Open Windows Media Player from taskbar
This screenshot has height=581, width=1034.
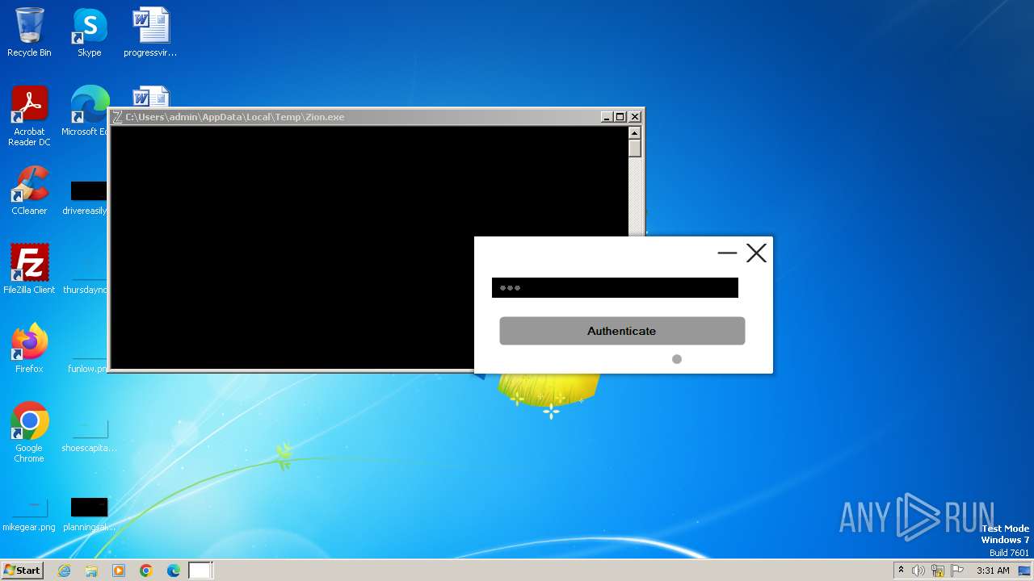(x=119, y=571)
